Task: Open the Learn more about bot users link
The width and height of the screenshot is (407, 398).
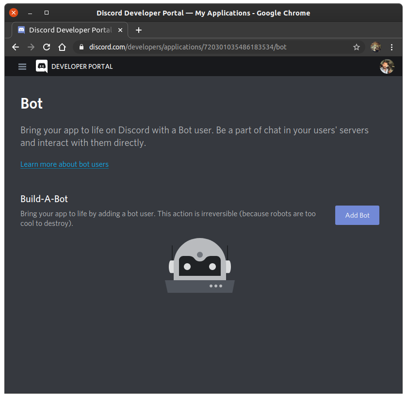Action: pos(65,164)
